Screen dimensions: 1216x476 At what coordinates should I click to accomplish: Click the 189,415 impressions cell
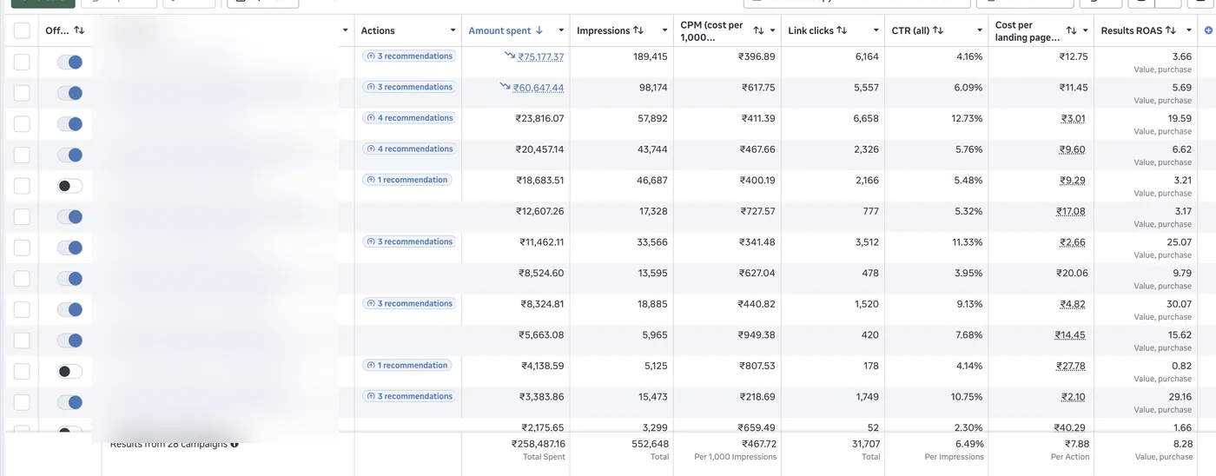point(651,56)
